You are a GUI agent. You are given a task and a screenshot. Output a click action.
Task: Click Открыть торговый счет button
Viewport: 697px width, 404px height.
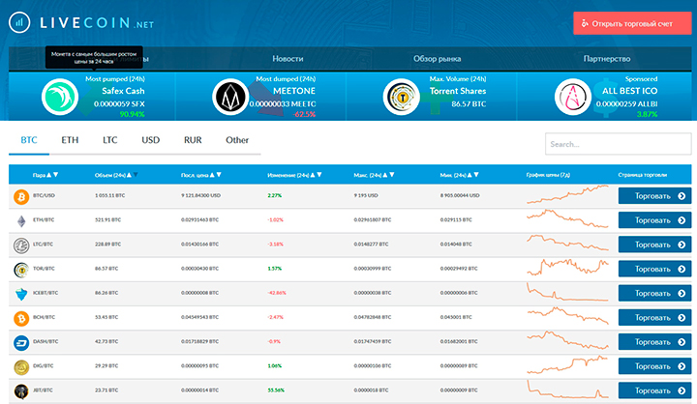click(632, 23)
